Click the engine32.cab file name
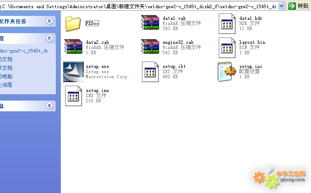The image size is (311, 193). point(178,42)
